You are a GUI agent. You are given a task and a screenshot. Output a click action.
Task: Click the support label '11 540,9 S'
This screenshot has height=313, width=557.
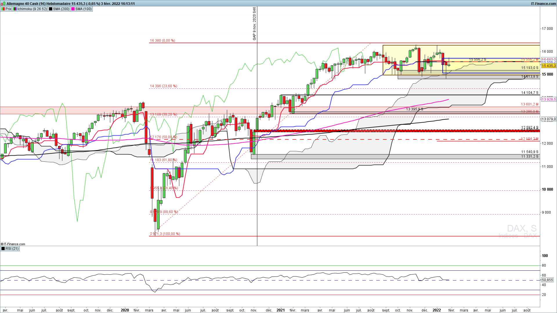[x=530, y=152]
